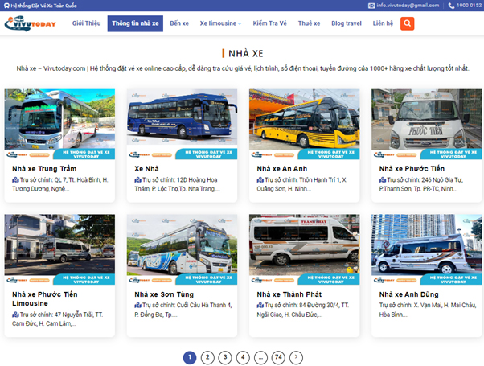Open the Vivutoday logo home link

pos(31,23)
